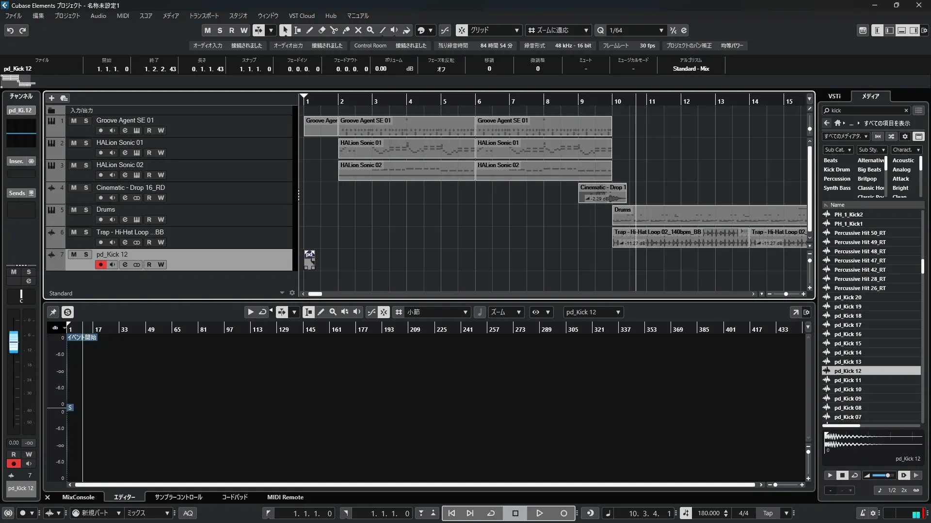The width and height of the screenshot is (931, 523).
Task: Click the Undo arrow icon
Action: [x=10, y=30]
